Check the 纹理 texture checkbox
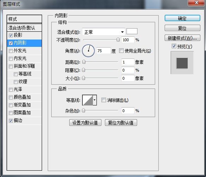206x177 pixels. coord(16,82)
